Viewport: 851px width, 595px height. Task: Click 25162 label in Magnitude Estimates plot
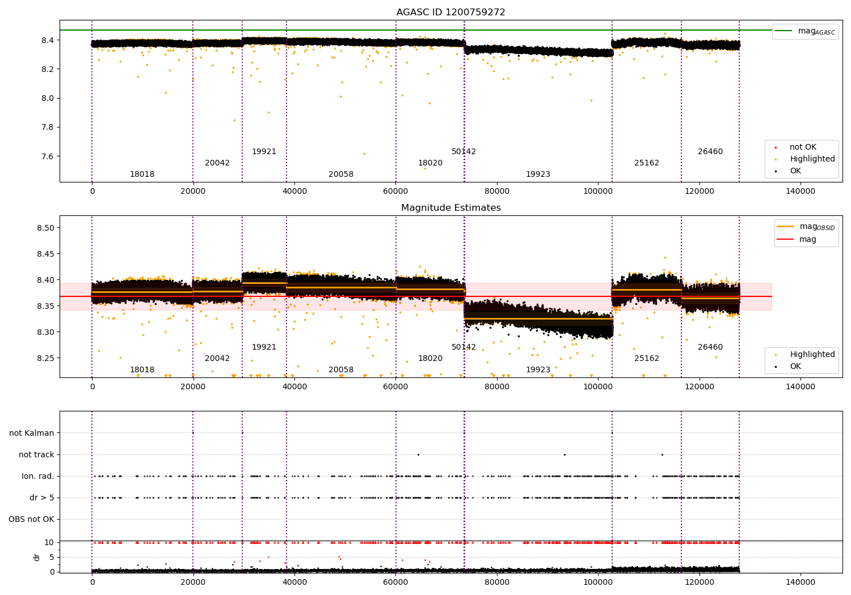pyautogui.click(x=647, y=359)
